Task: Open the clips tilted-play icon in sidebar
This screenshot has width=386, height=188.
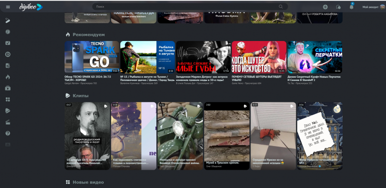Action: 8,111
